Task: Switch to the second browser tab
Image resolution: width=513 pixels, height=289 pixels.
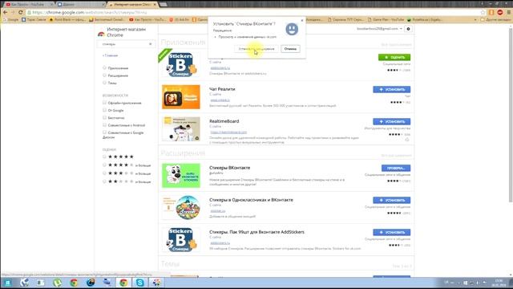Action: (80, 4)
